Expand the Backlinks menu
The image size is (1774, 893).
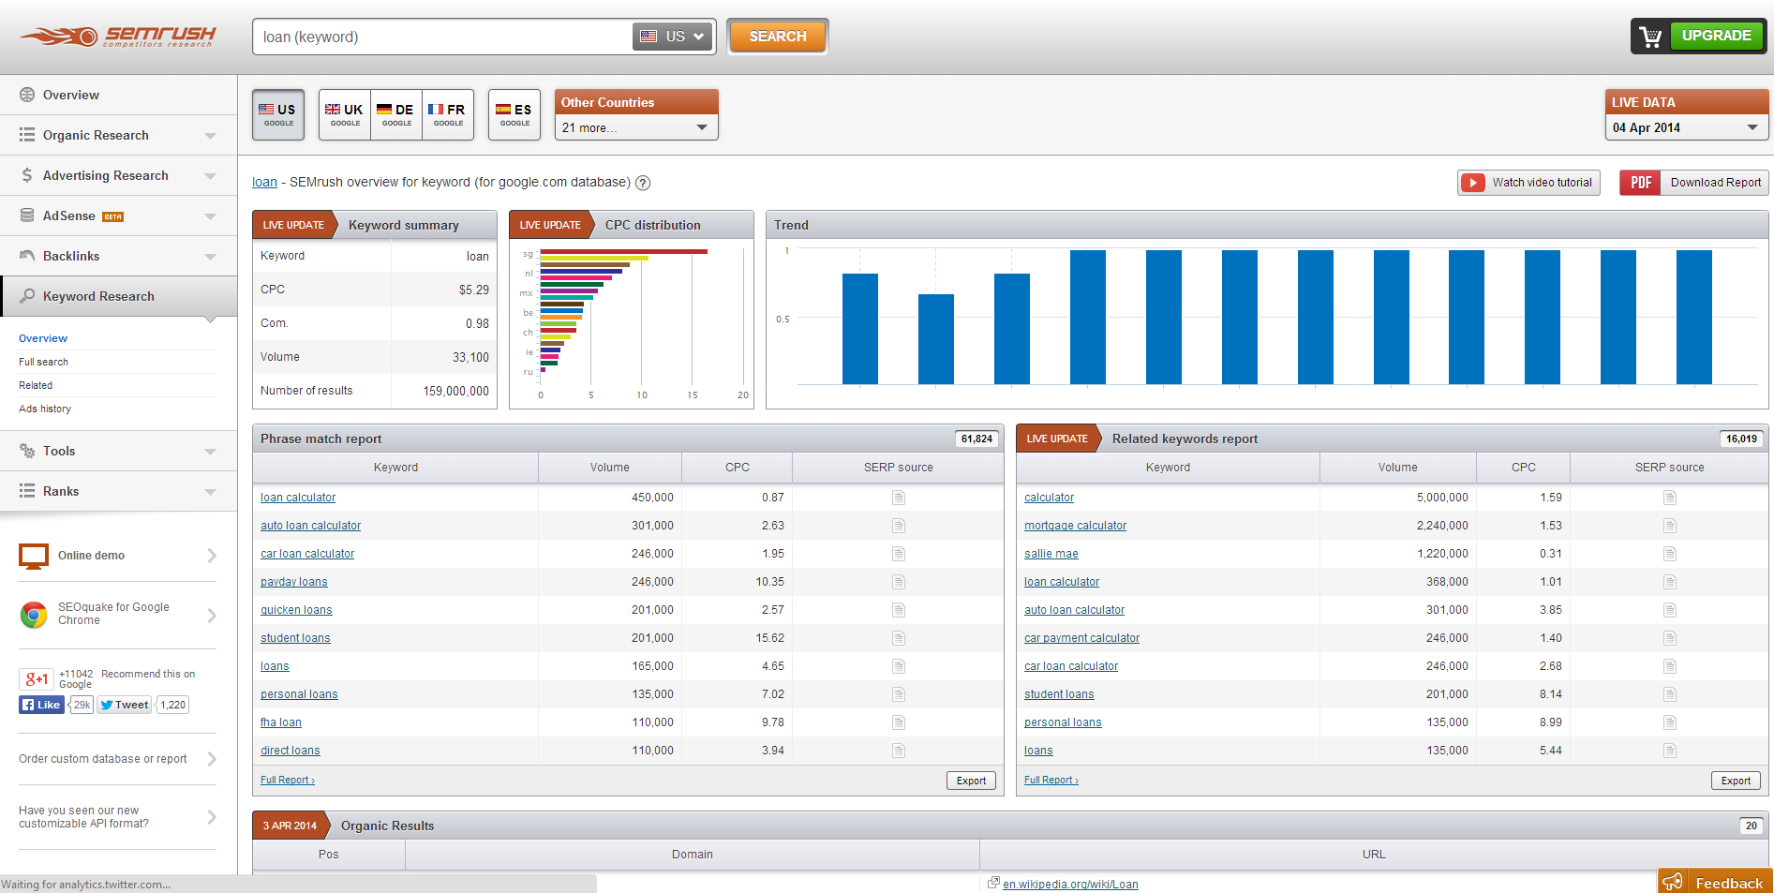(x=210, y=257)
